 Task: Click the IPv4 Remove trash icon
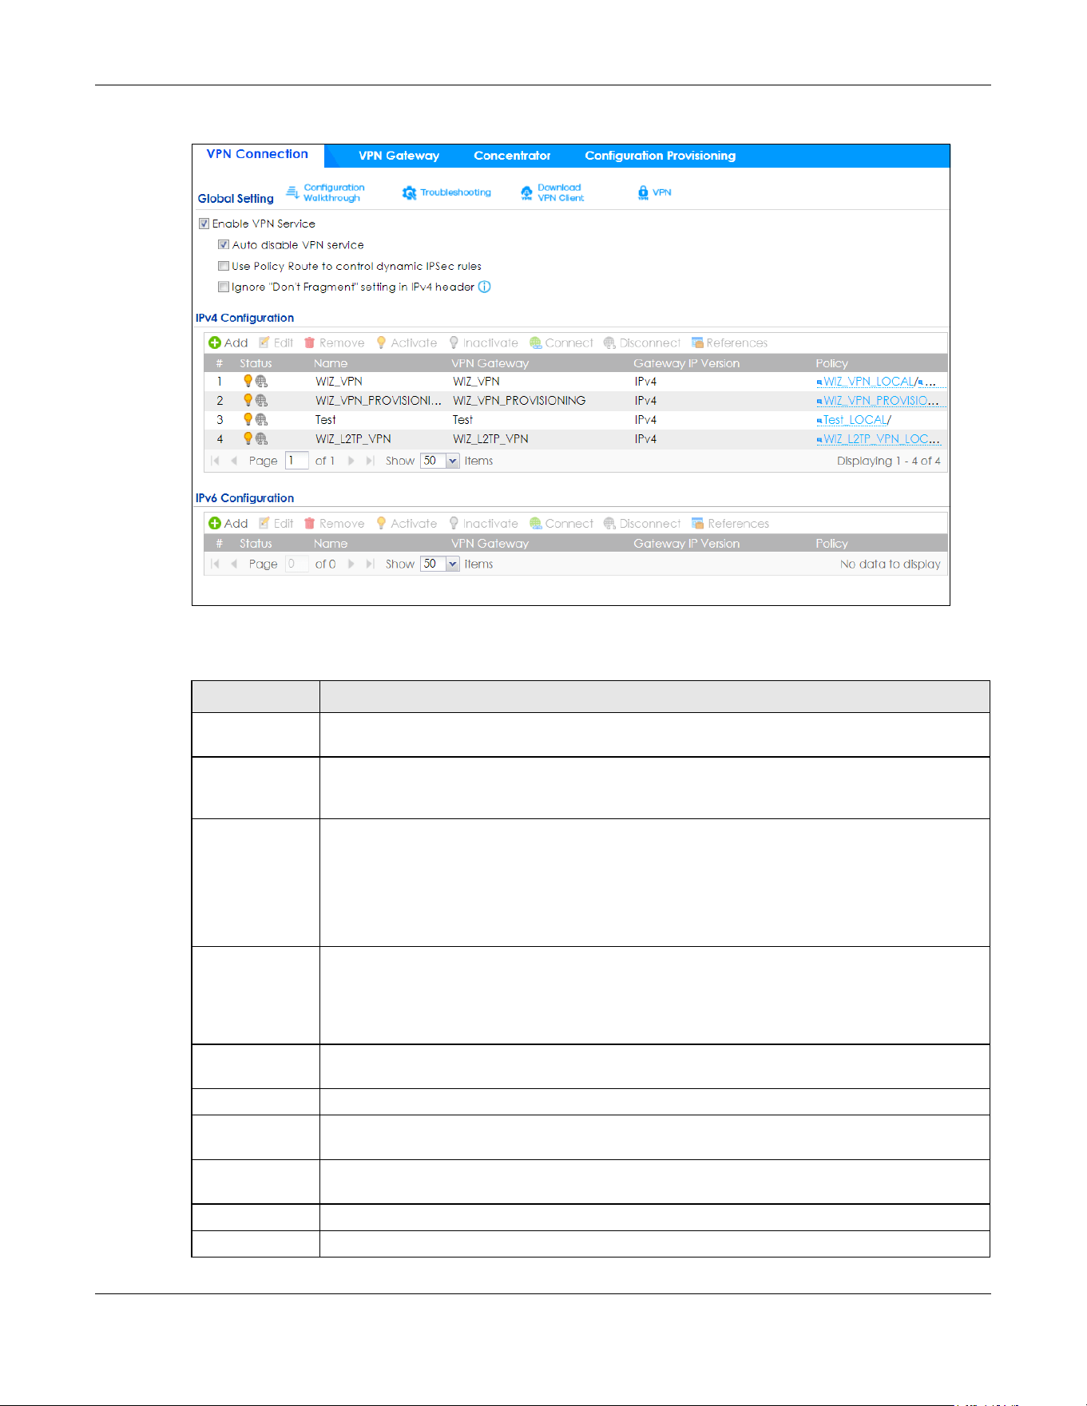(x=310, y=343)
